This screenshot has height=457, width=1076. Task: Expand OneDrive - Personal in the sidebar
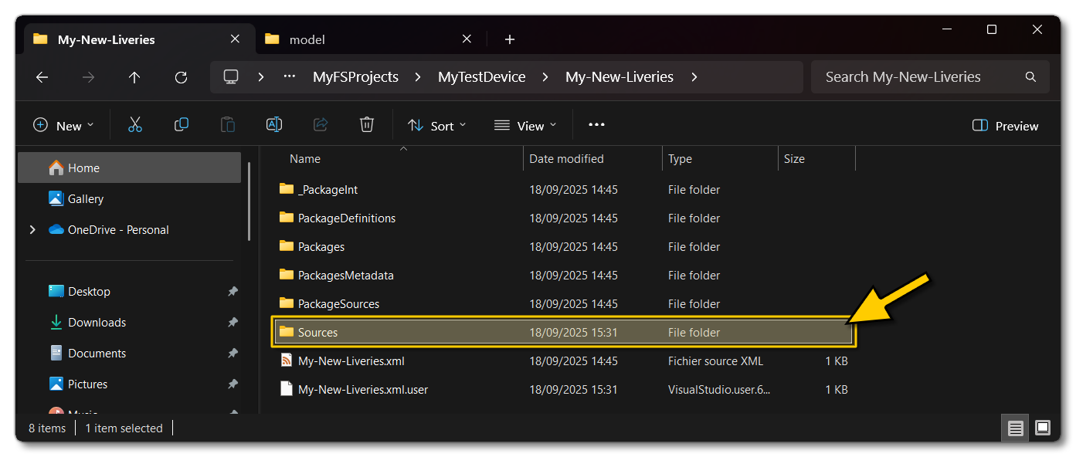point(32,229)
